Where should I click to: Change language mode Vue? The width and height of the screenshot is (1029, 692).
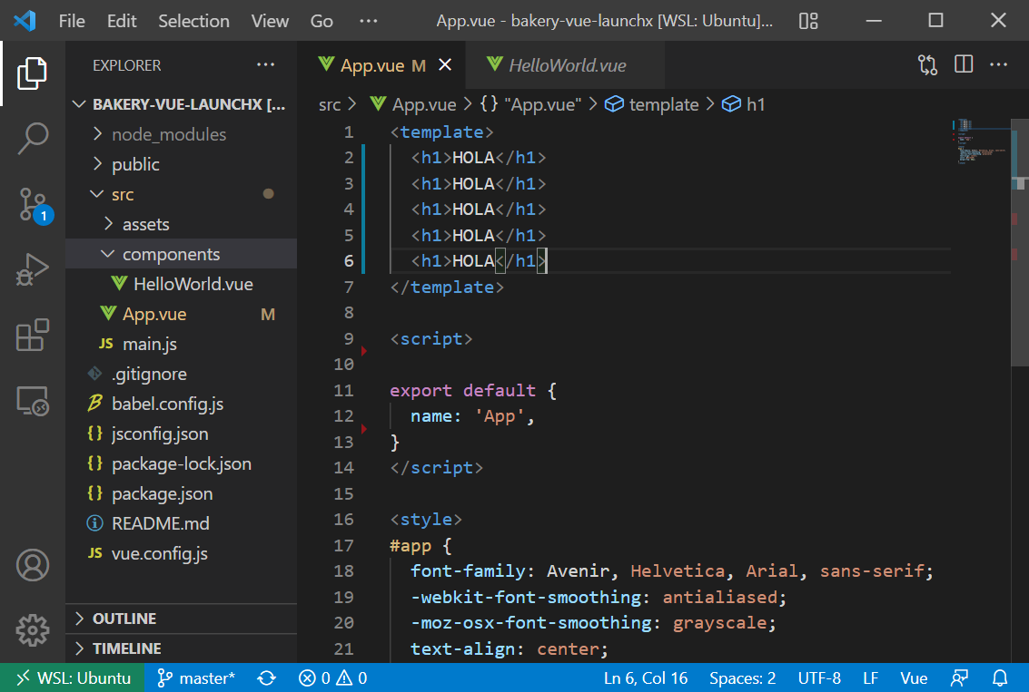(914, 677)
